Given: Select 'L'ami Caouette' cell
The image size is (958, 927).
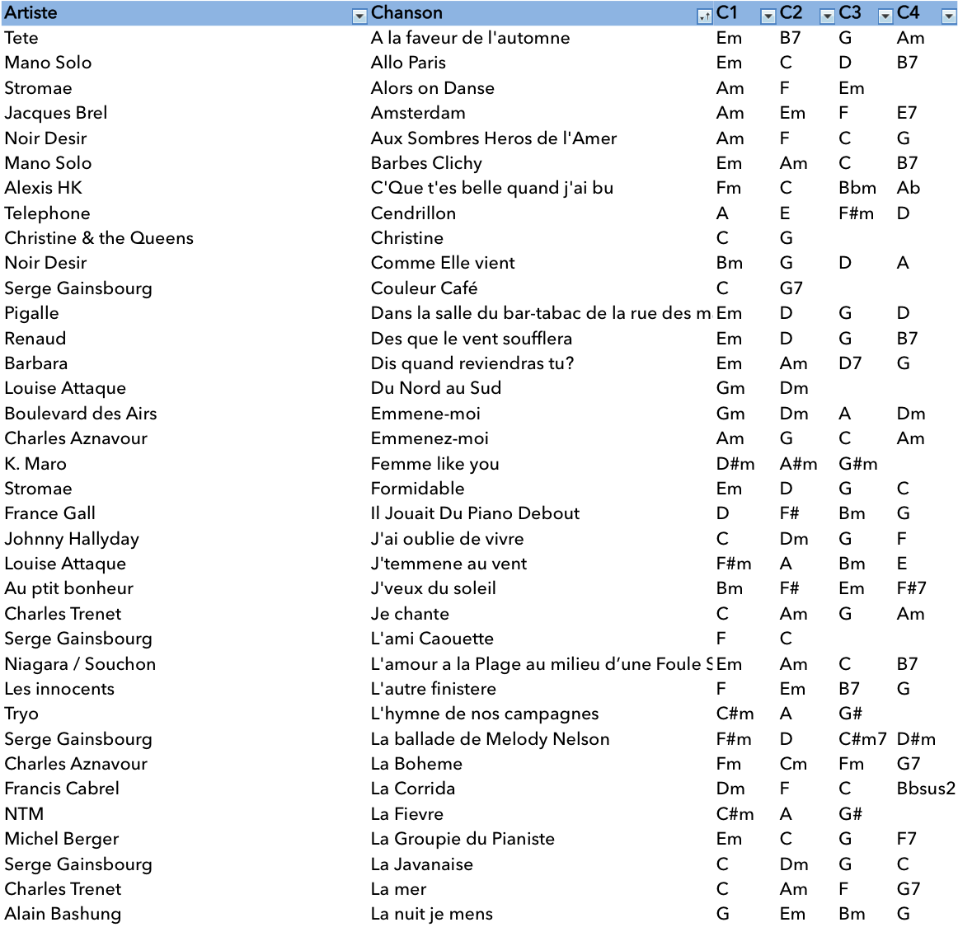Looking at the screenshot, I should click(x=432, y=639).
